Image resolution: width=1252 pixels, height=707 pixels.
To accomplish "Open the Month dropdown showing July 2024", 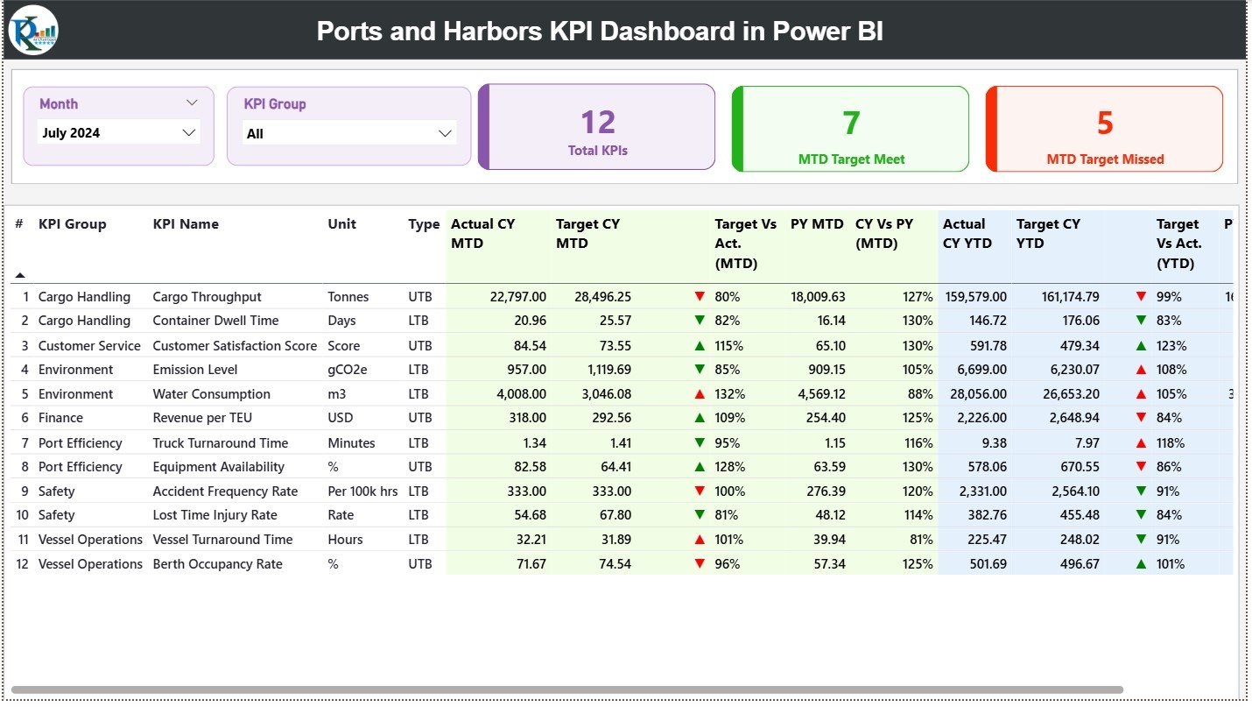I will (118, 132).
